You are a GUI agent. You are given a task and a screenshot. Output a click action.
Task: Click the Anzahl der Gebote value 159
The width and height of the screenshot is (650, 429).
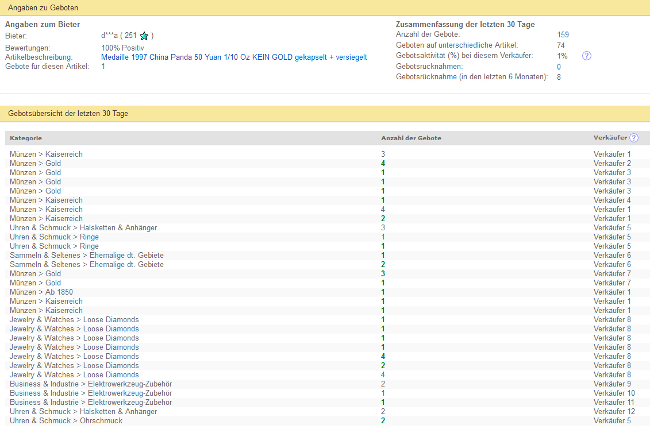pos(563,35)
